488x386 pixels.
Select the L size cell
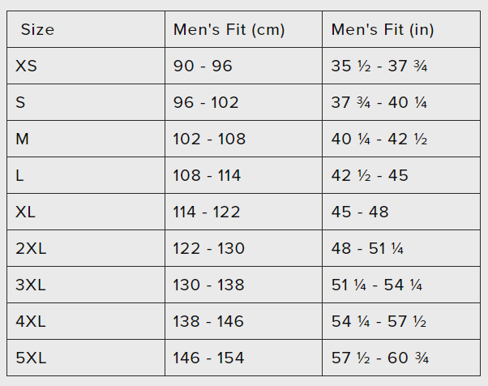click(20, 175)
